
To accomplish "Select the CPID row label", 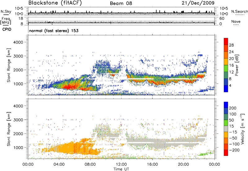I will (7, 29).
